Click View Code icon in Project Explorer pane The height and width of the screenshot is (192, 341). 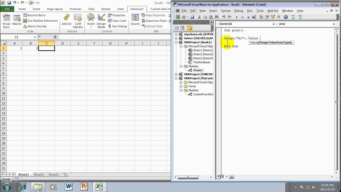point(177,28)
